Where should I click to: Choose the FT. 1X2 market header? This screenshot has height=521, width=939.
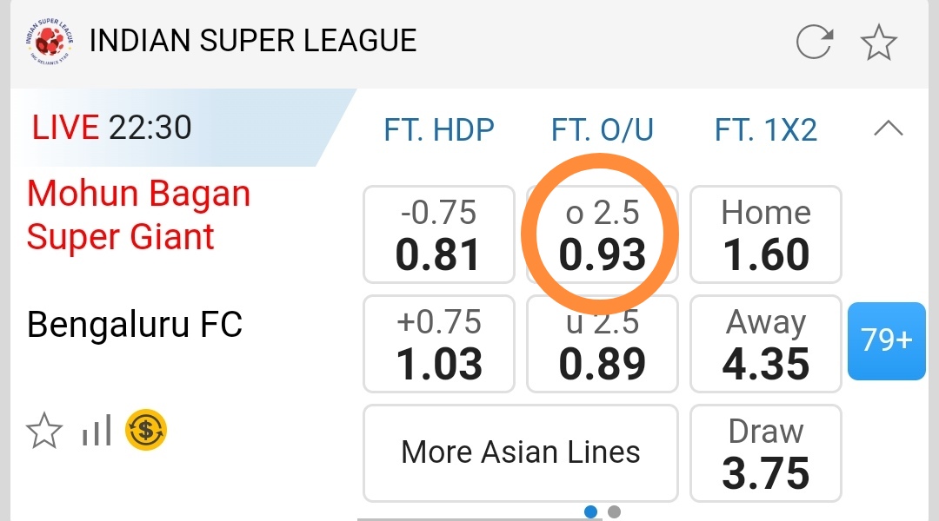click(765, 130)
